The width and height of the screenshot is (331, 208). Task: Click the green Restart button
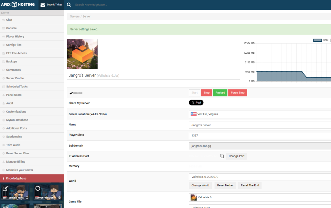220,93
